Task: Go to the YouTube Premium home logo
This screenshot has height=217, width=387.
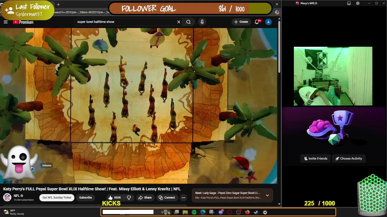Action: tap(23, 22)
